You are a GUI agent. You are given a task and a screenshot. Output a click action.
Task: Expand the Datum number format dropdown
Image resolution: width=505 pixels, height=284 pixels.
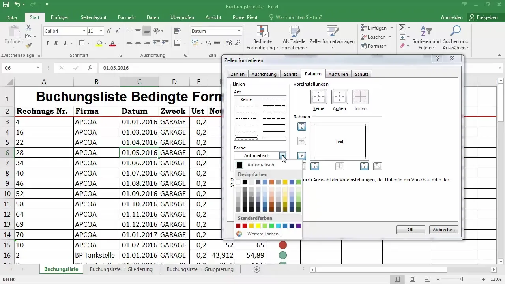coord(239,31)
